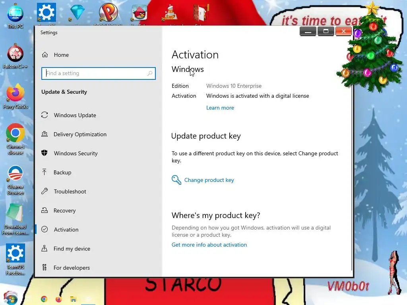The width and height of the screenshot is (407, 305).
Task: Close the Settings window
Action: [x=343, y=31]
